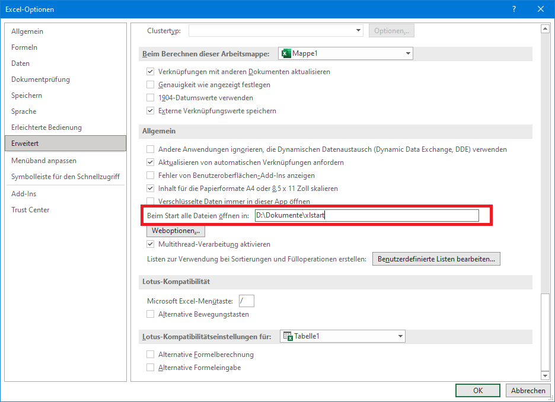The width and height of the screenshot is (555, 402).
Task: Click the disabled Optionen button
Action: (x=391, y=31)
